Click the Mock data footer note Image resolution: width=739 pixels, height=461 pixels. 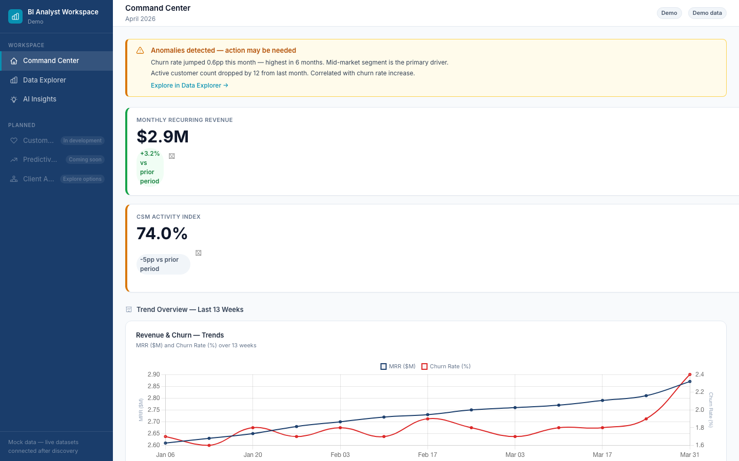(x=44, y=447)
